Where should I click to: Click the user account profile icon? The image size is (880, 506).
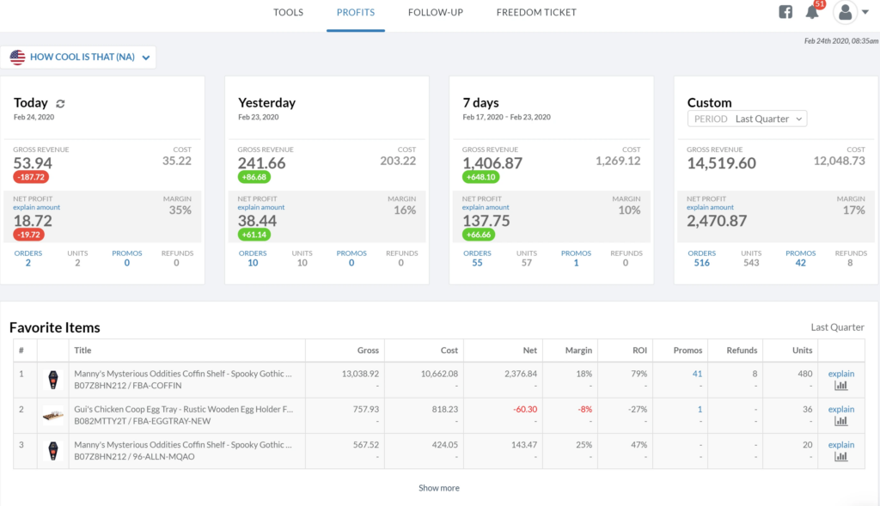(x=844, y=11)
